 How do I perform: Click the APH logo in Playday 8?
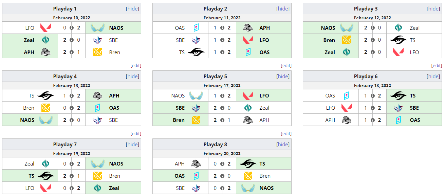(196, 164)
